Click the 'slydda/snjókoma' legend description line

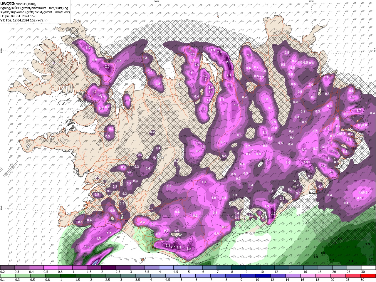[x=35, y=12]
